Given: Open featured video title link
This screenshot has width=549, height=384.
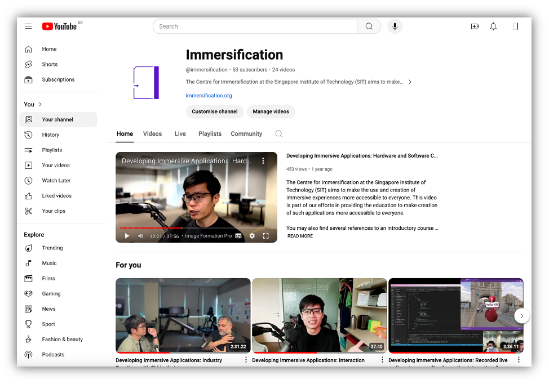Looking at the screenshot, I should 362,156.
